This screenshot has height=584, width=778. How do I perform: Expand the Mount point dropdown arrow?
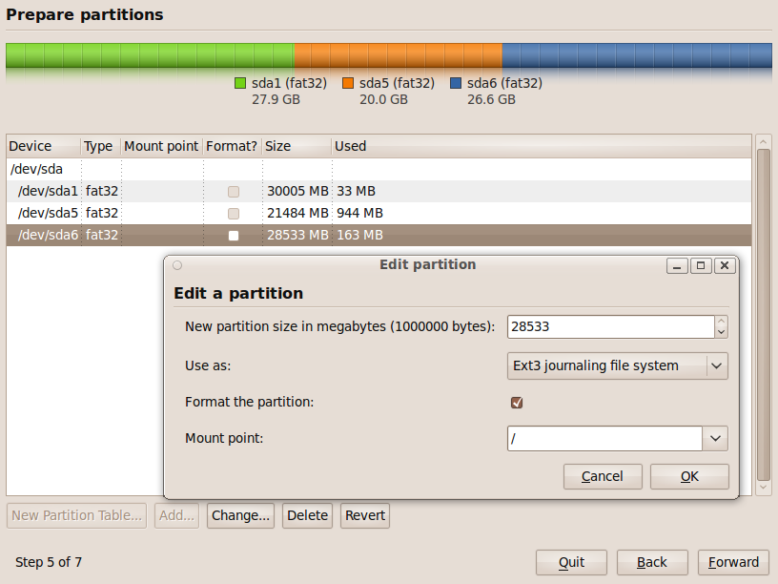click(x=715, y=439)
